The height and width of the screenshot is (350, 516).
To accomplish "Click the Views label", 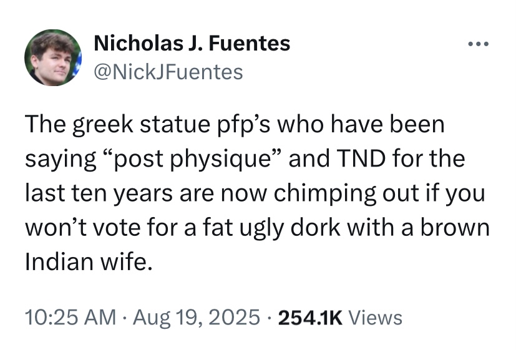I will tap(375, 318).
